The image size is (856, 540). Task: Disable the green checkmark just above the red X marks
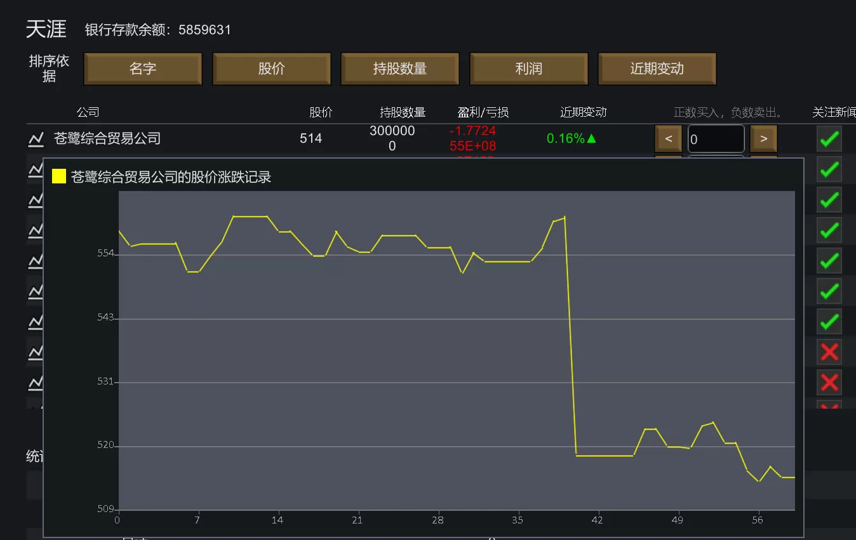point(829,322)
